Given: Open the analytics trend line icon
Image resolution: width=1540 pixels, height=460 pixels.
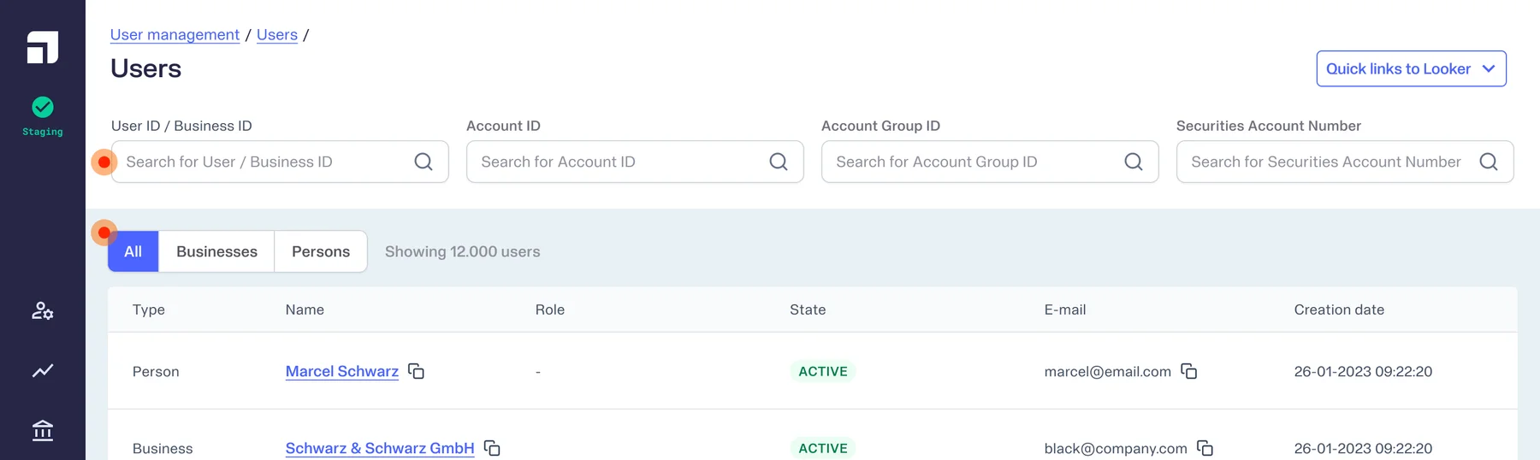Looking at the screenshot, I should pos(43,370).
